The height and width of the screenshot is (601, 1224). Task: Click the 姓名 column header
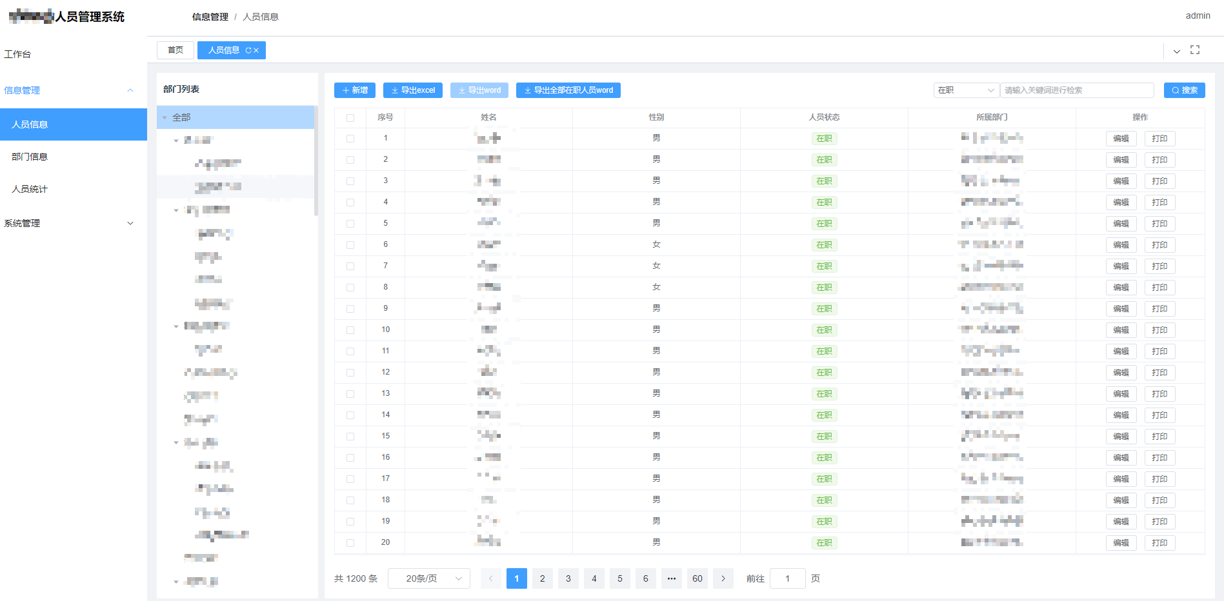(489, 117)
